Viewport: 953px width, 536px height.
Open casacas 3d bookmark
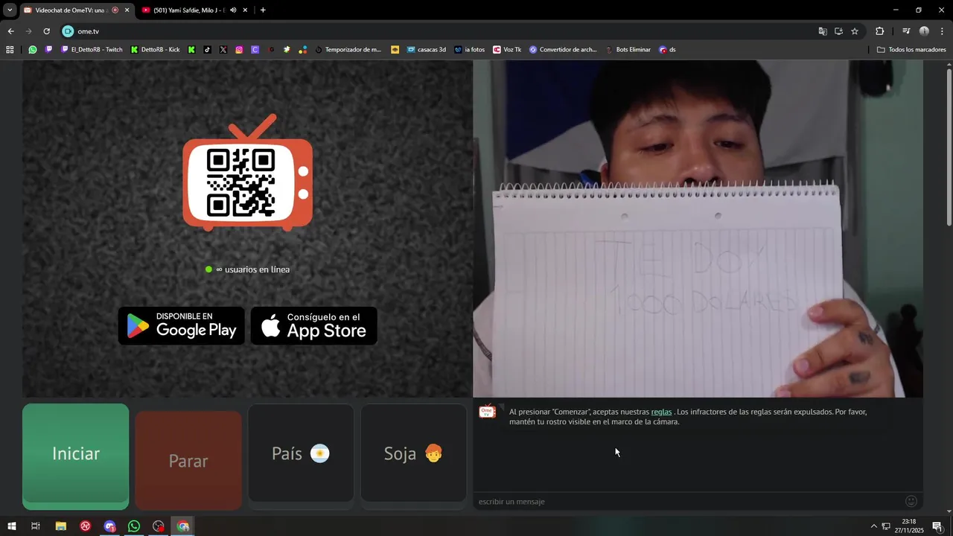(x=427, y=50)
